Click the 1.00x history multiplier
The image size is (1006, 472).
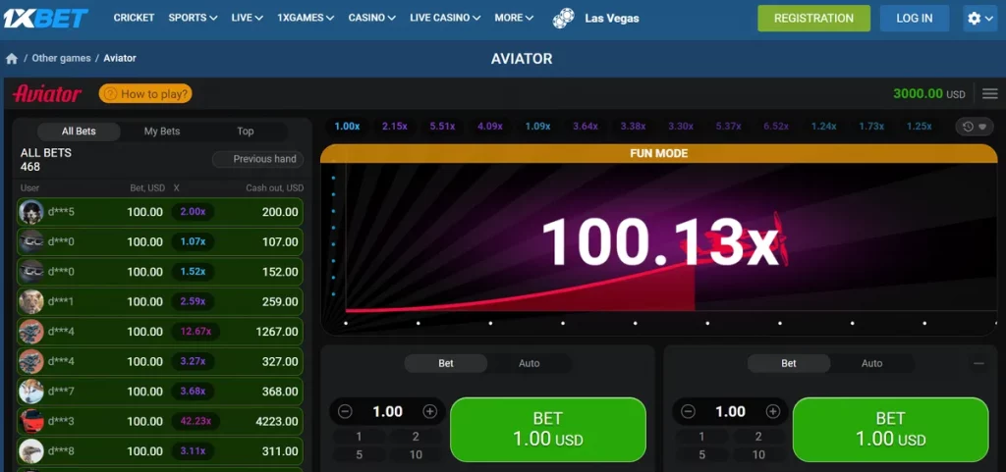point(347,127)
